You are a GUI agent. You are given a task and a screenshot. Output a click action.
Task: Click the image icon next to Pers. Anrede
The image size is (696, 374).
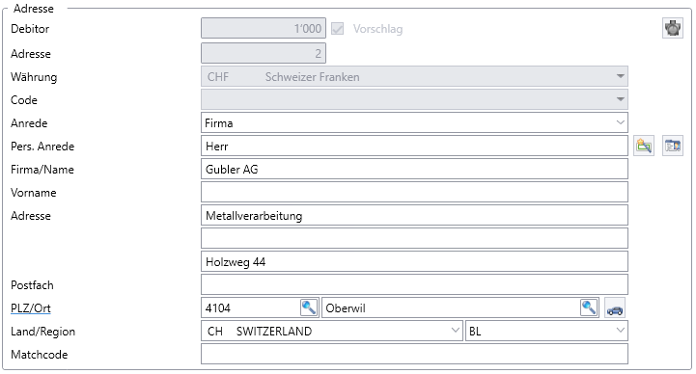[x=644, y=146]
